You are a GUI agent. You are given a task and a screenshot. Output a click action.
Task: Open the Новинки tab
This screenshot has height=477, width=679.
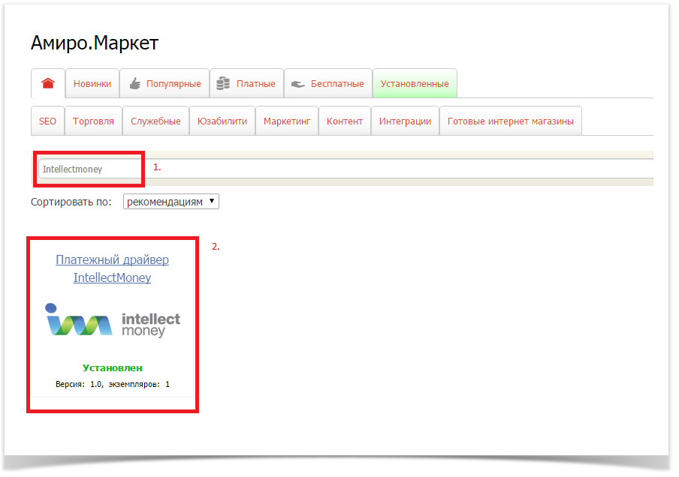pos(92,84)
